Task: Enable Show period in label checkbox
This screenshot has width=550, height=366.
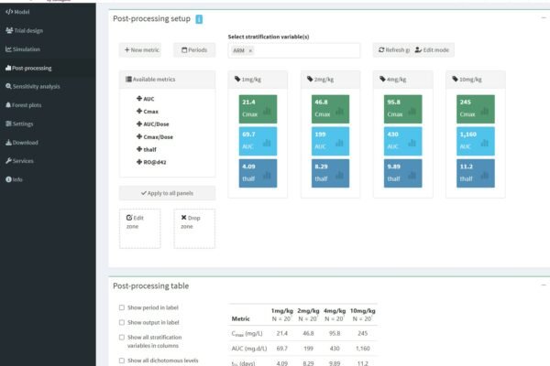Action: coord(123,307)
